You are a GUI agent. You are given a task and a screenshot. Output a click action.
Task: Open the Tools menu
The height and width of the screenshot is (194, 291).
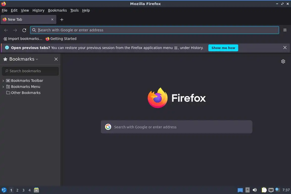pyautogui.click(x=75, y=10)
